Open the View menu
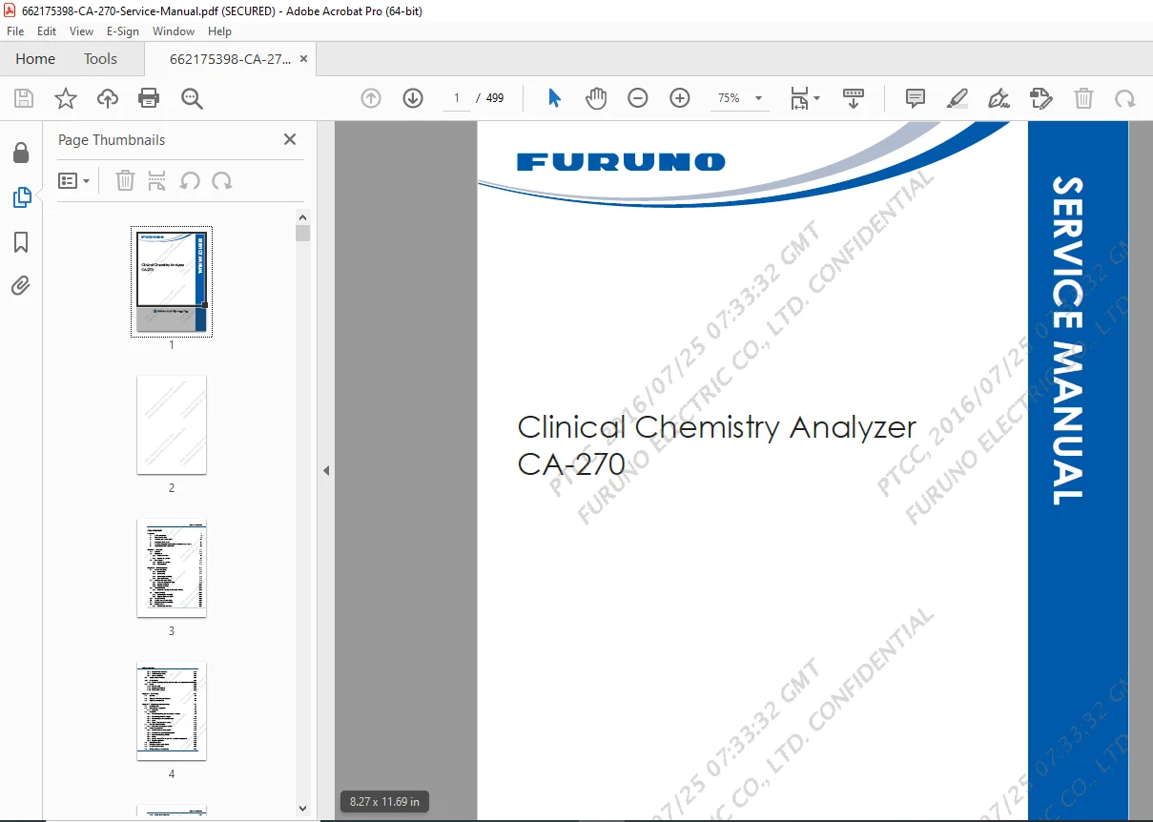This screenshot has height=822, width=1153. click(x=82, y=31)
